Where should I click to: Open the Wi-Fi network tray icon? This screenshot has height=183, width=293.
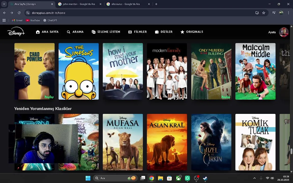coord(267,178)
